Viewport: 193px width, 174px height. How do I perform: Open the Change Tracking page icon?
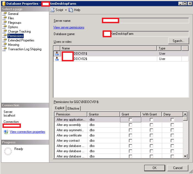4,31
